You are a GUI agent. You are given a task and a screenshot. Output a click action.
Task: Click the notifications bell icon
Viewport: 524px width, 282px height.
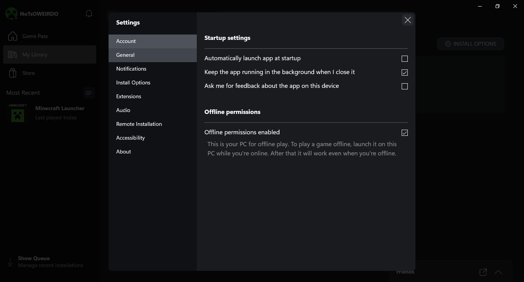coord(89,14)
